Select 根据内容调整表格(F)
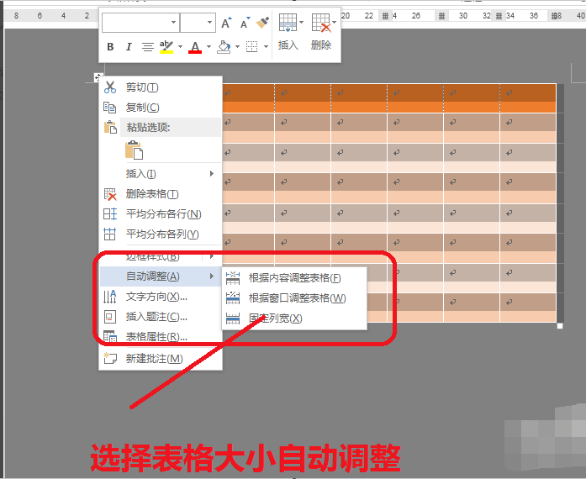 [294, 278]
